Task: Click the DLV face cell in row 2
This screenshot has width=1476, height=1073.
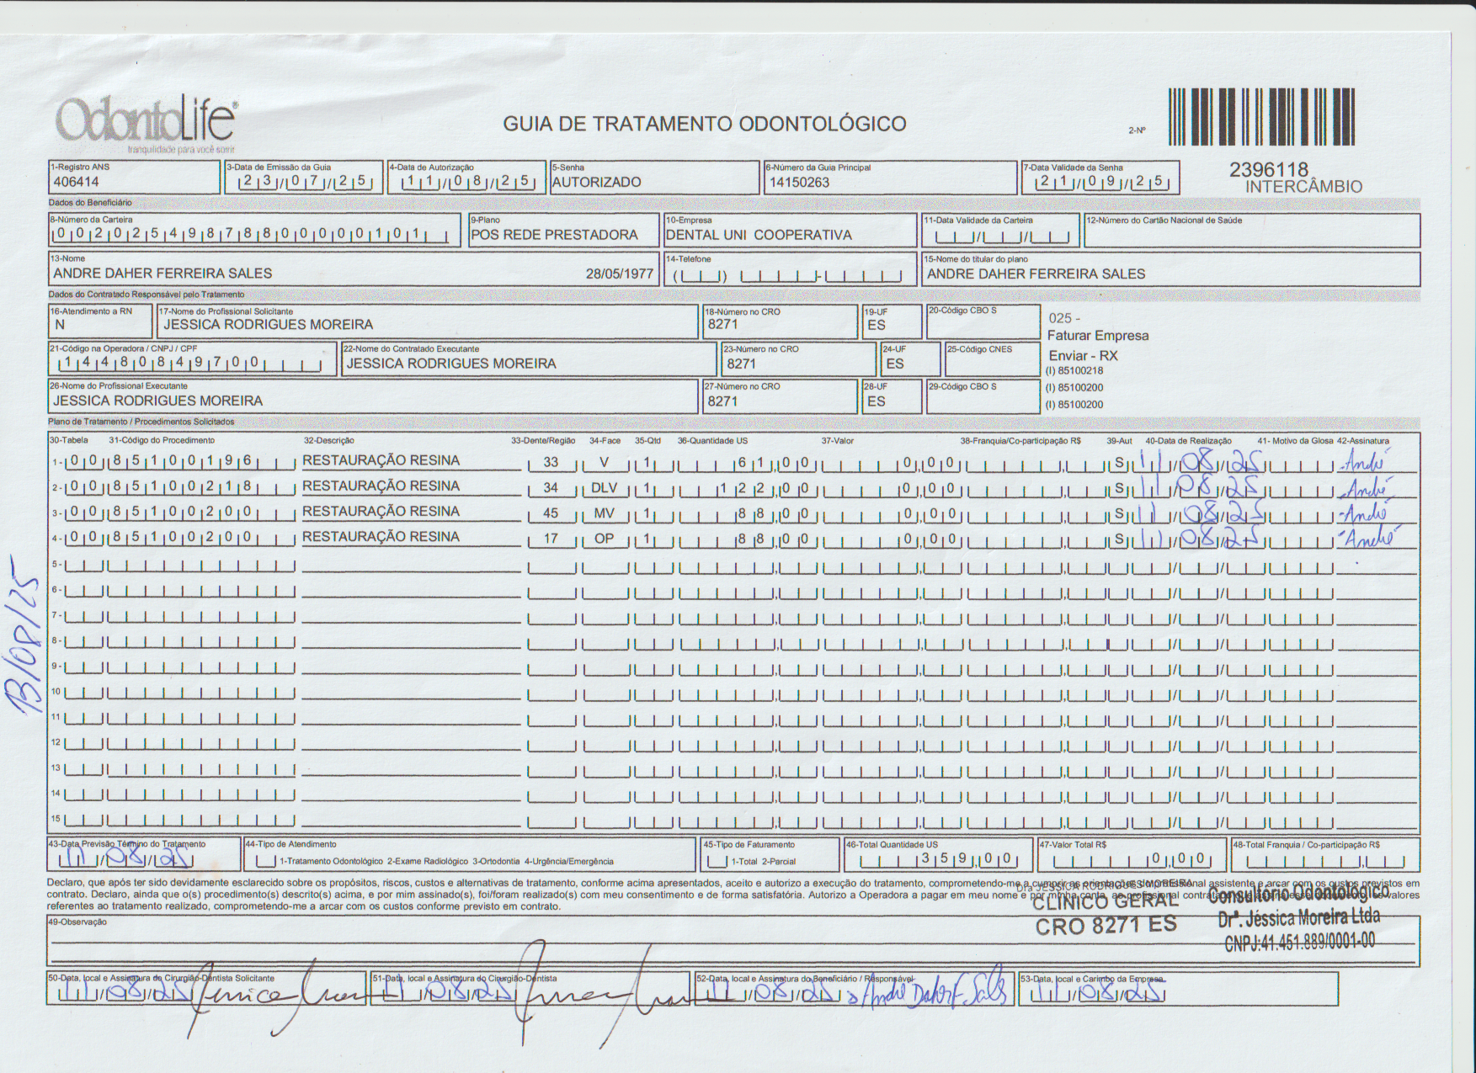Action: 604,487
